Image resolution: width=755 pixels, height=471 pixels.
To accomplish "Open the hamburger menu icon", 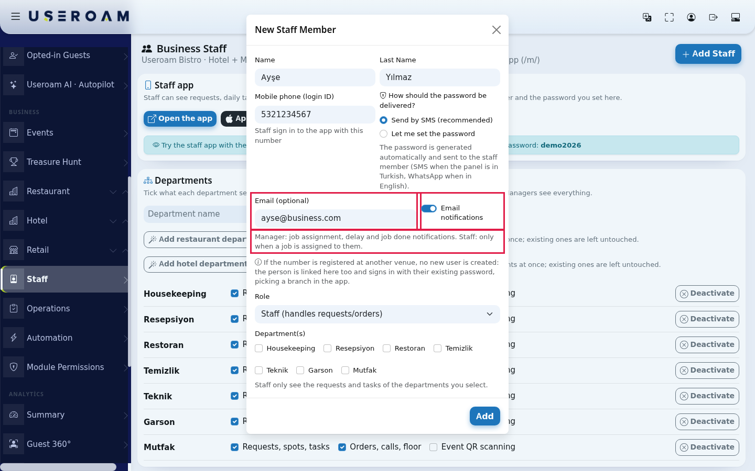I will point(16,17).
